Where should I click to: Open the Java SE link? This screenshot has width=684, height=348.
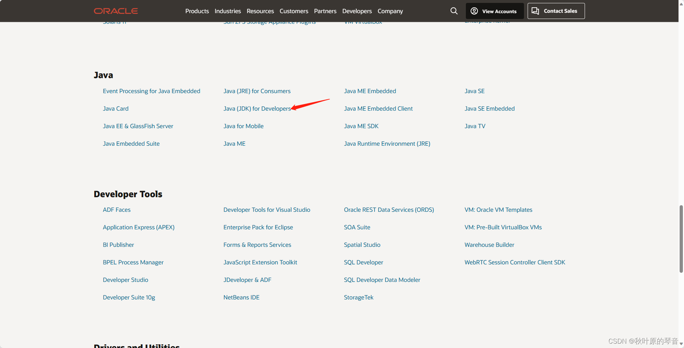coord(475,91)
